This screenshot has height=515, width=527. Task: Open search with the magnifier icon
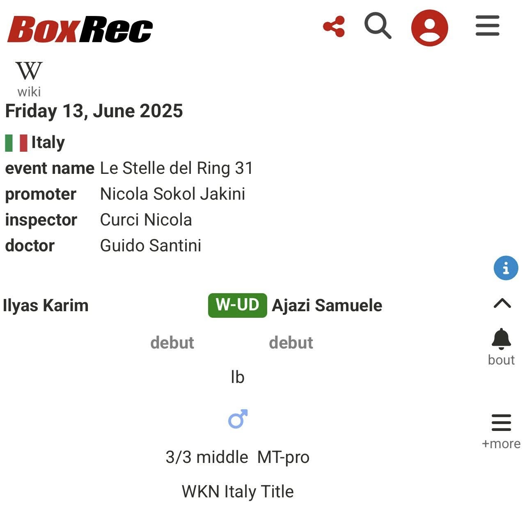click(378, 25)
